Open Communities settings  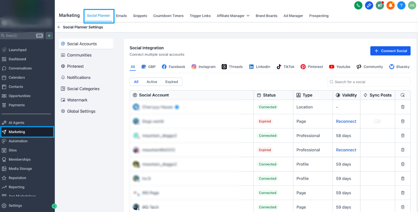click(86, 55)
